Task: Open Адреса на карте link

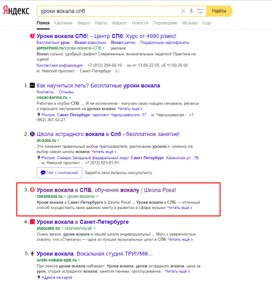Action: point(57,277)
